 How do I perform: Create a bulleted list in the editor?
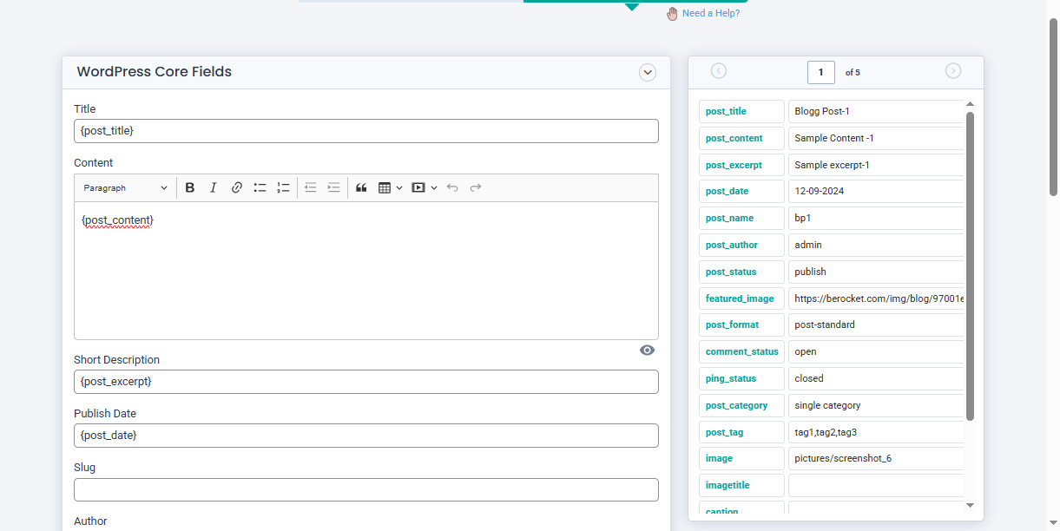click(x=260, y=187)
